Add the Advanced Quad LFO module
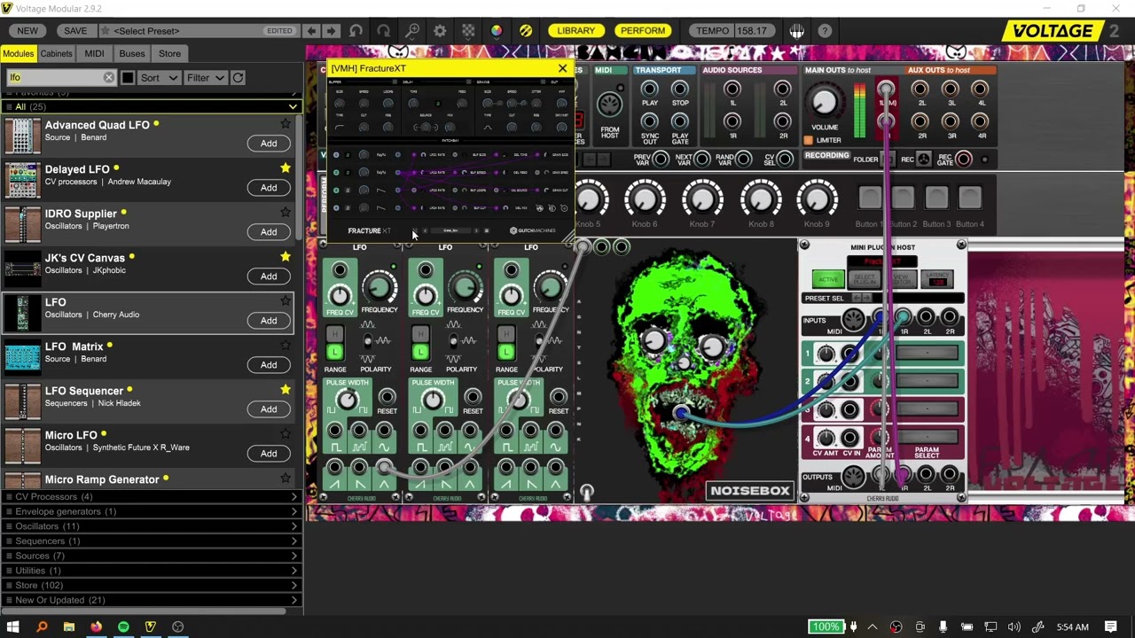This screenshot has height=638, width=1135. pyautogui.click(x=269, y=144)
